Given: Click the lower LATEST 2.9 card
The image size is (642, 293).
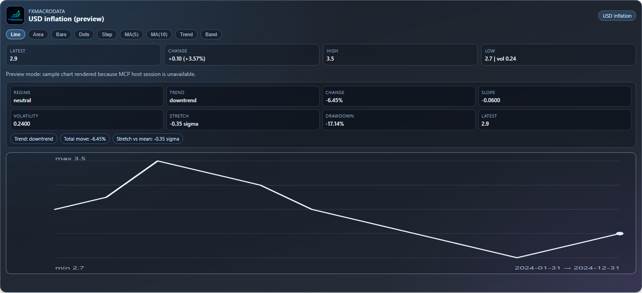Looking at the screenshot, I should 555,120.
